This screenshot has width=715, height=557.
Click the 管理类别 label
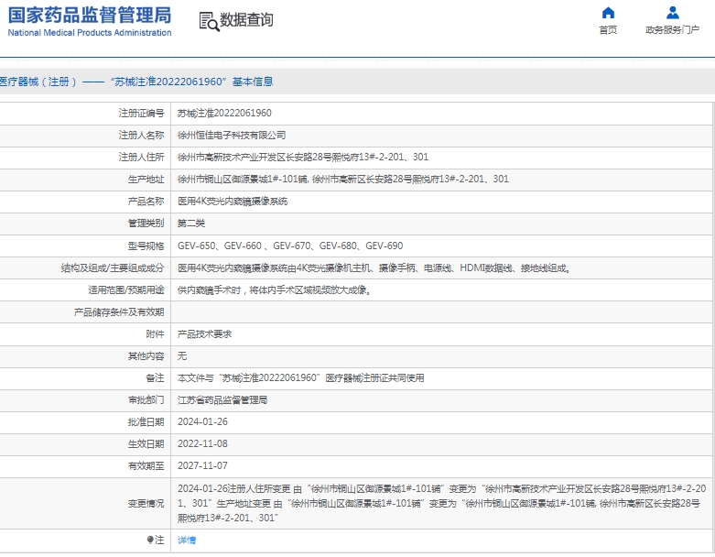point(146,223)
